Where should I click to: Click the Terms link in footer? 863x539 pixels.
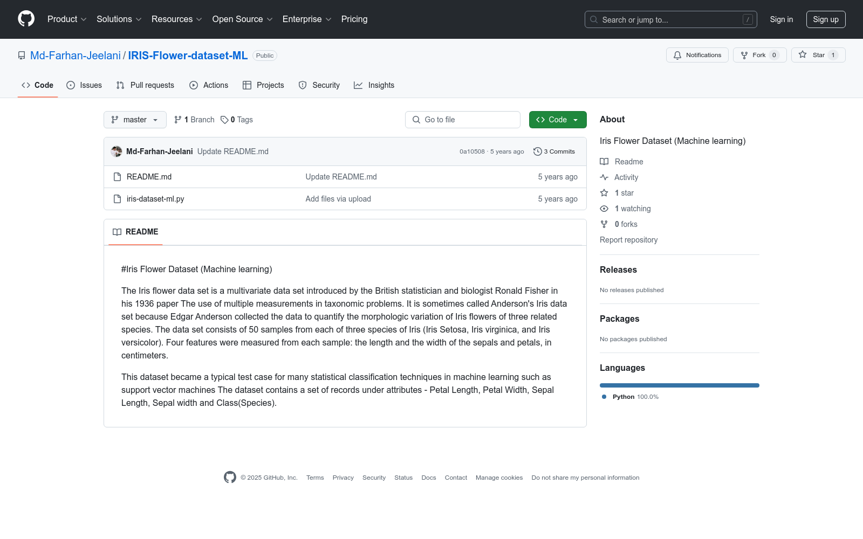coord(315,478)
